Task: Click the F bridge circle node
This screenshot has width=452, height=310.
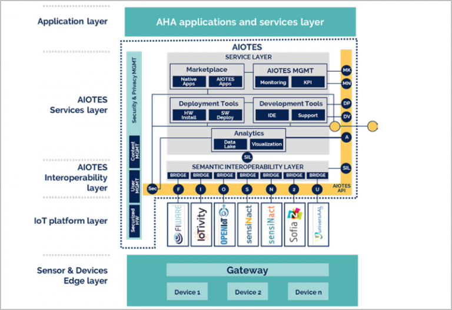Action: click(x=177, y=189)
